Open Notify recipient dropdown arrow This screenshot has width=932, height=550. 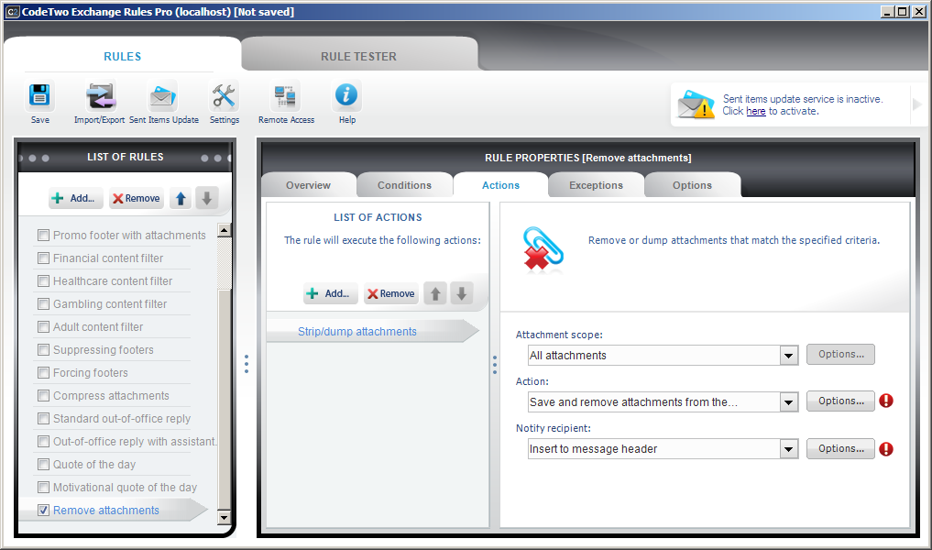[788, 449]
